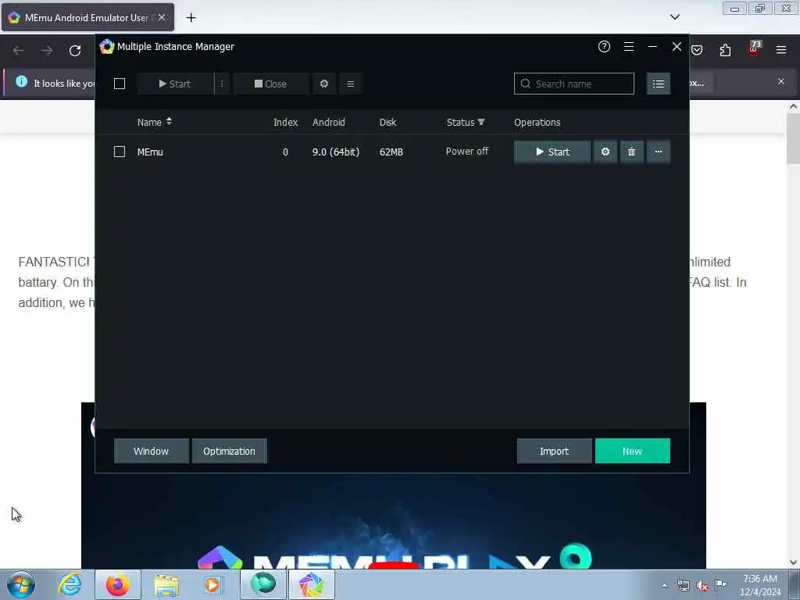Expand the batch Start options arrow
The image size is (800, 600).
pos(222,84)
